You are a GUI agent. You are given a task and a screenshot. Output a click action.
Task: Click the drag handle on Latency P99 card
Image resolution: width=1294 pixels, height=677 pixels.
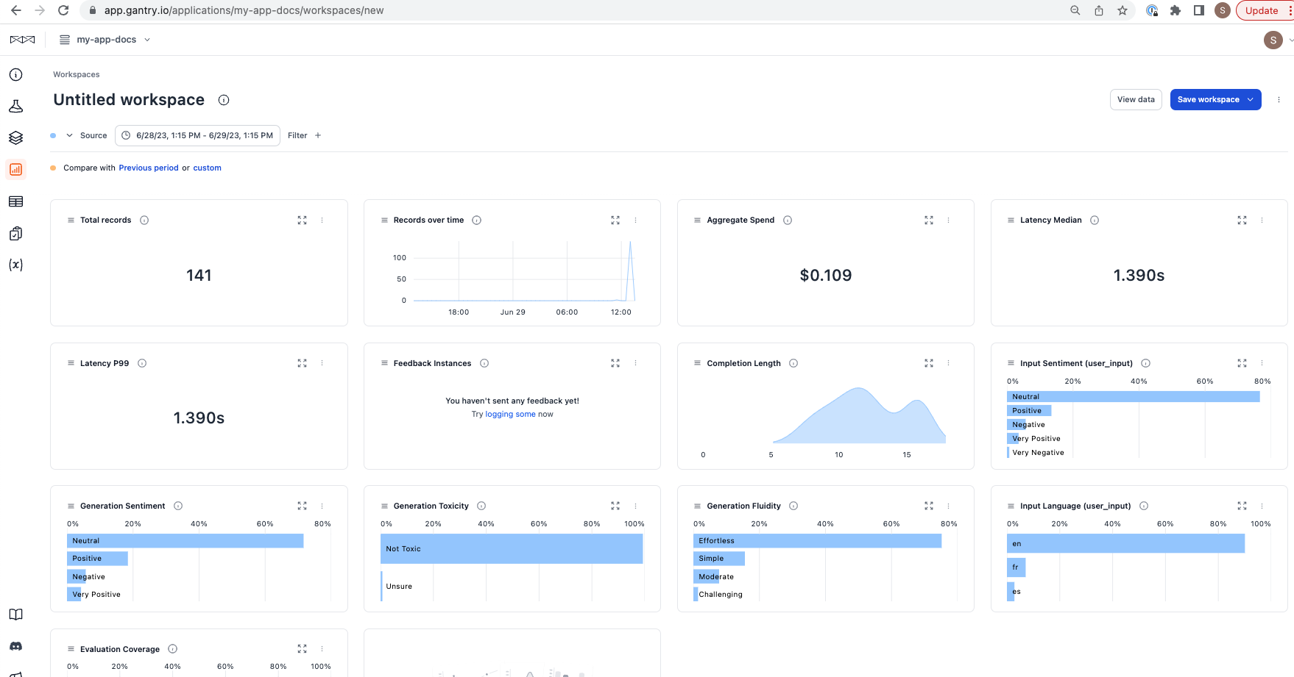coord(71,363)
